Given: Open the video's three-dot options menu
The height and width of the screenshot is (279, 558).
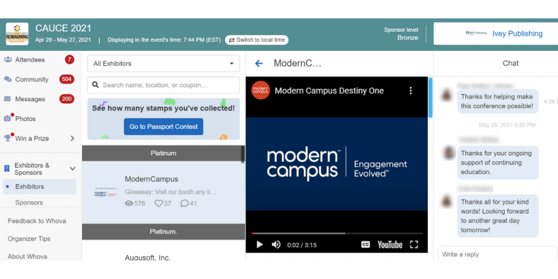Looking at the screenshot, I should point(411,91).
